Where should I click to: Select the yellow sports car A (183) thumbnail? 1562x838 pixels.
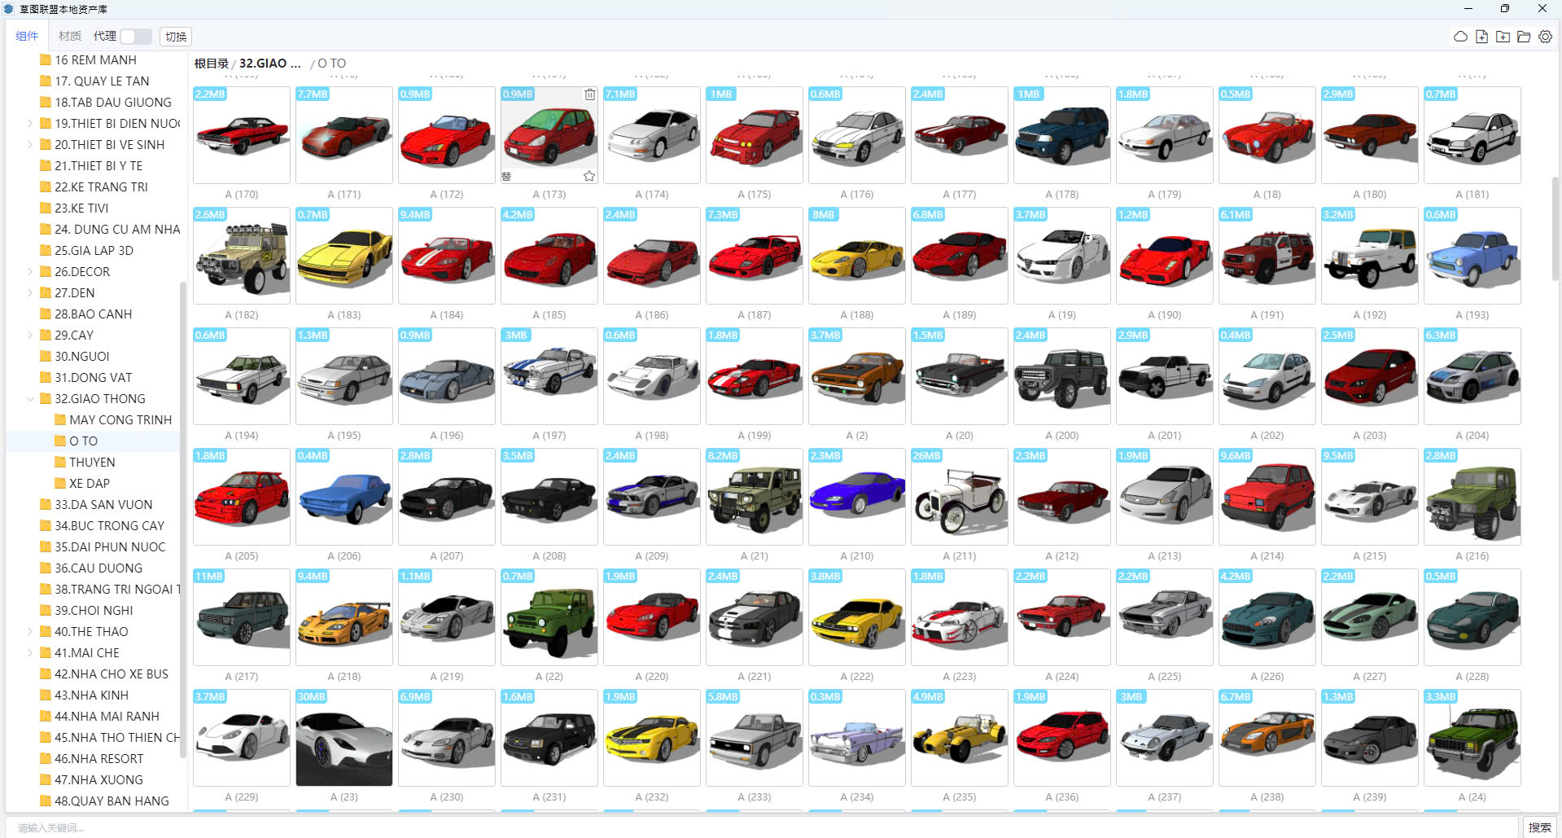pos(343,256)
